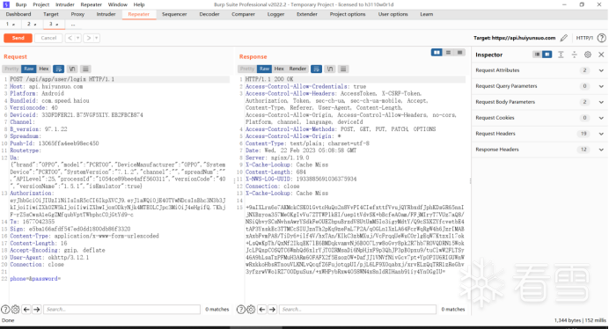Select Repeater sub-tab 1

click(10, 24)
